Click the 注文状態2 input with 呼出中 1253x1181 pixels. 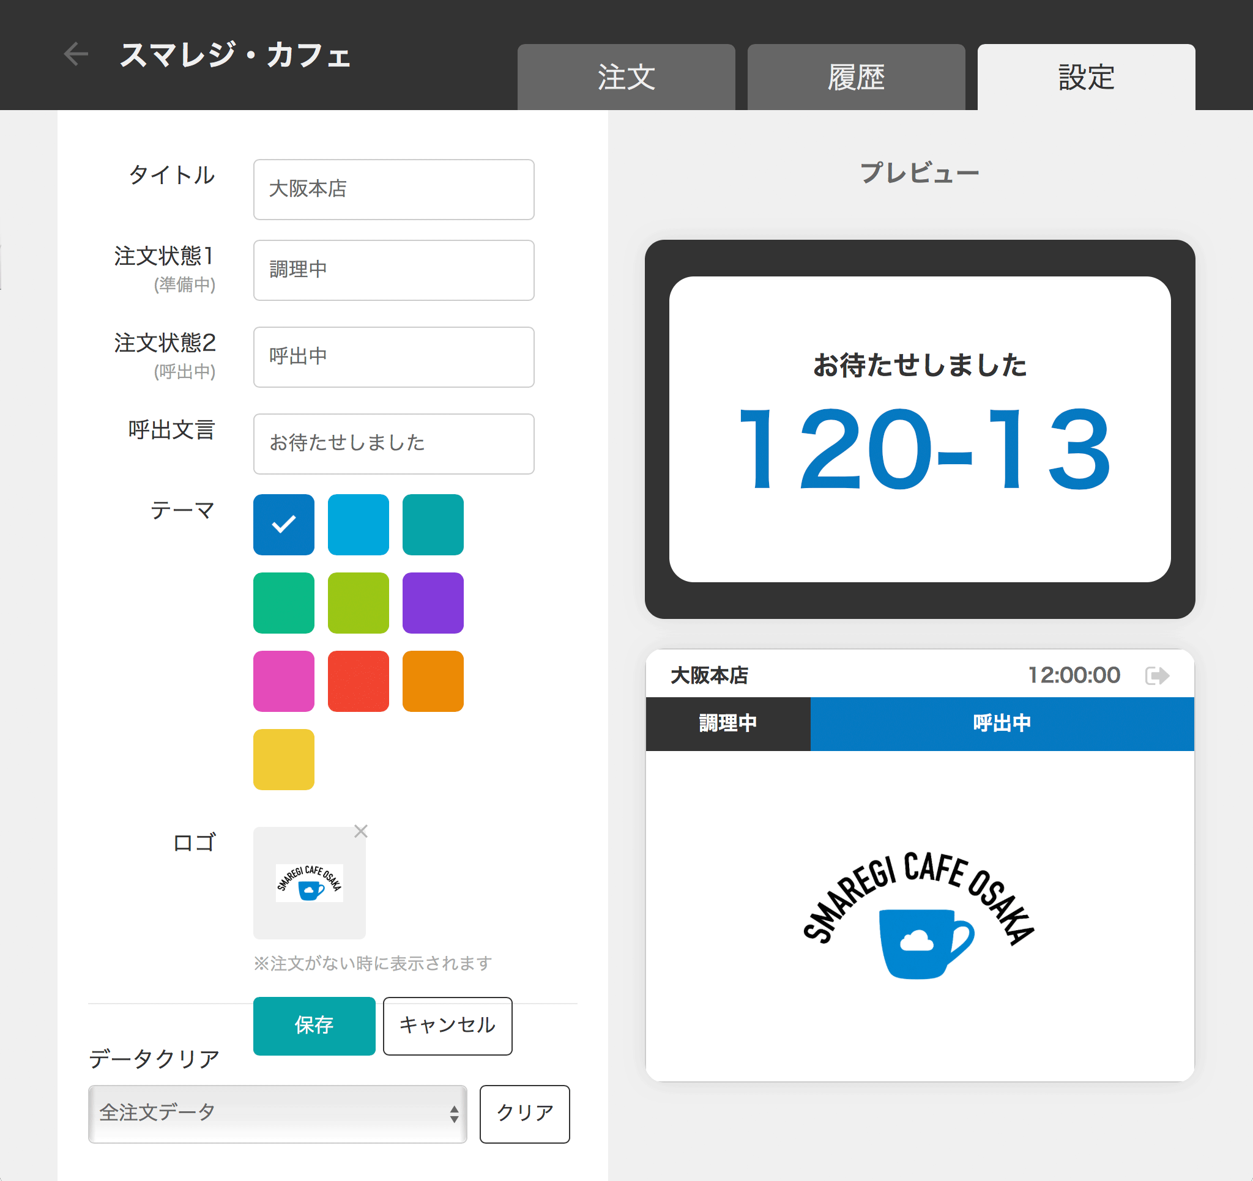click(394, 357)
